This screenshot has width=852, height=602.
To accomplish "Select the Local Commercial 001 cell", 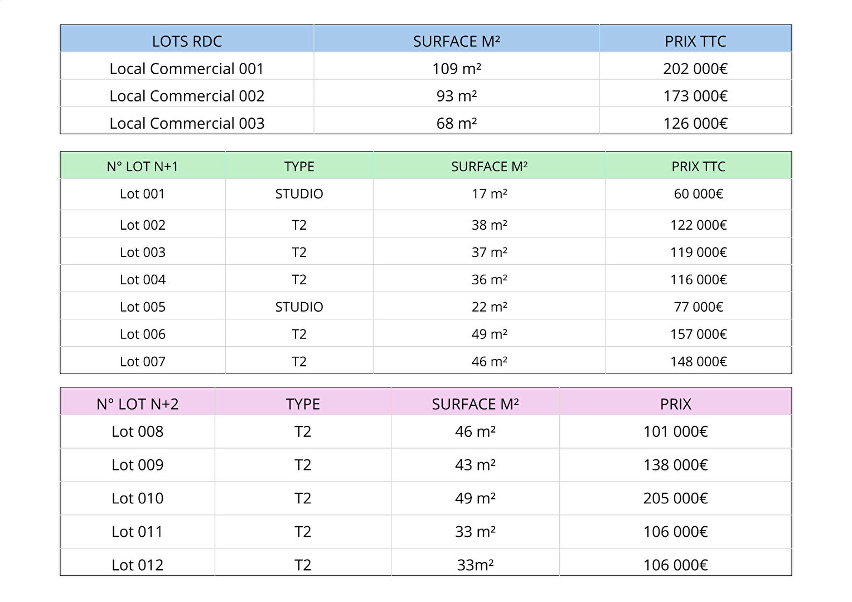I will [x=187, y=69].
